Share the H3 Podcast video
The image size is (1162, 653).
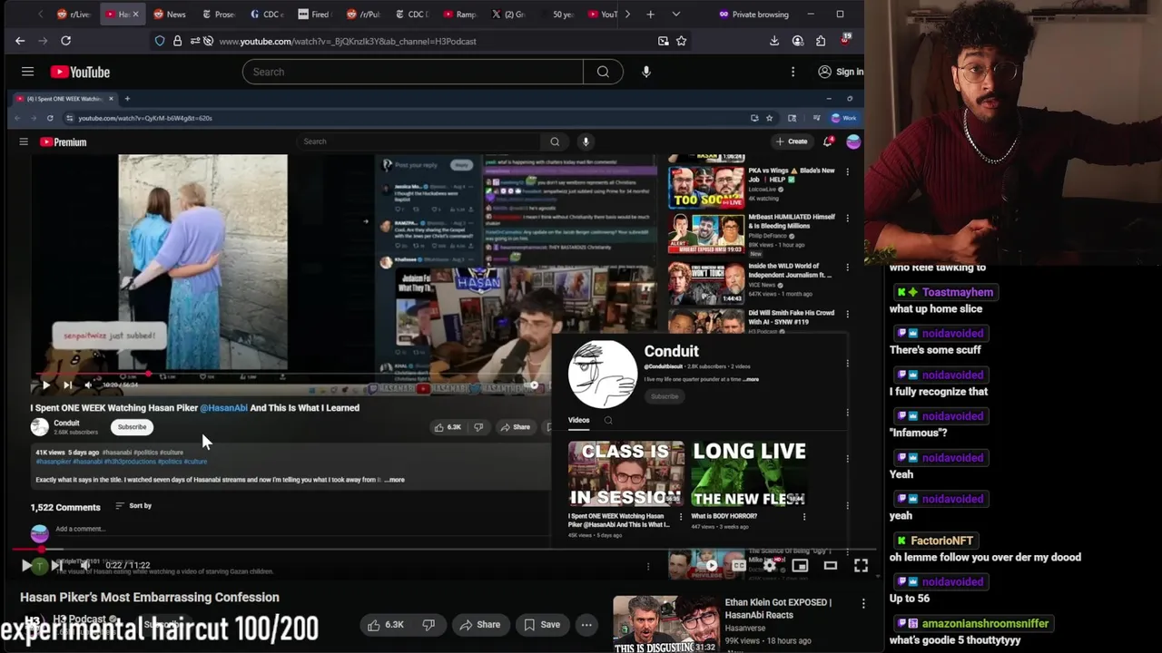tap(479, 624)
